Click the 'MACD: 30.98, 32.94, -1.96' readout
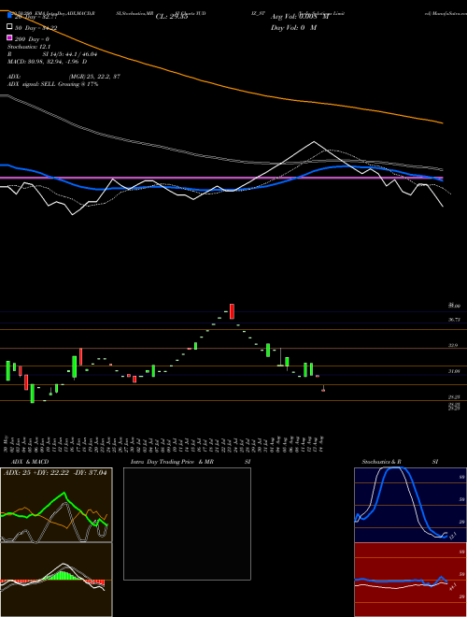The width and height of the screenshot is (467, 617). (x=48, y=62)
